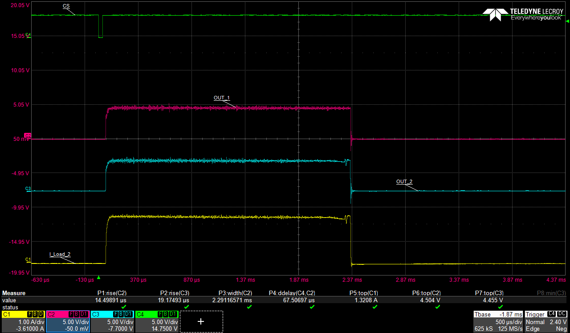Click the value row label
This screenshot has height=333, width=570.
point(9,300)
